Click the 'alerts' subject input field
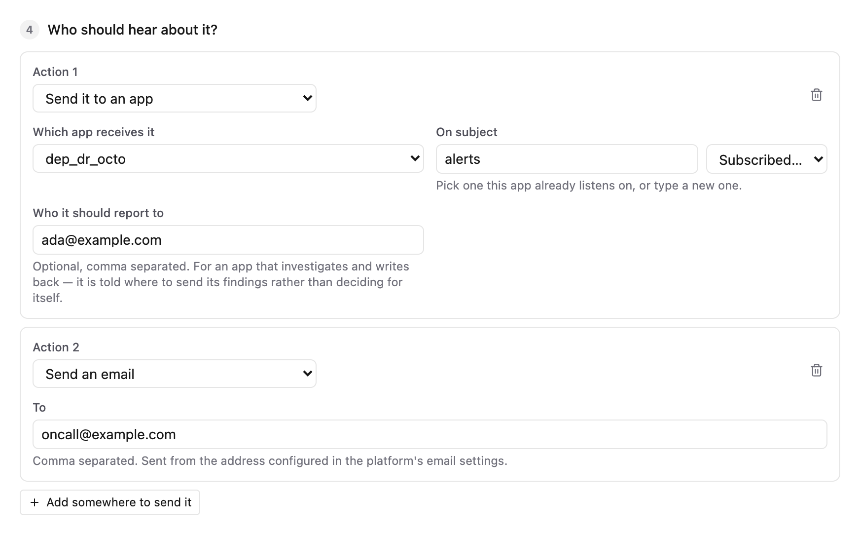Viewport: 860px width, 535px height. click(567, 159)
